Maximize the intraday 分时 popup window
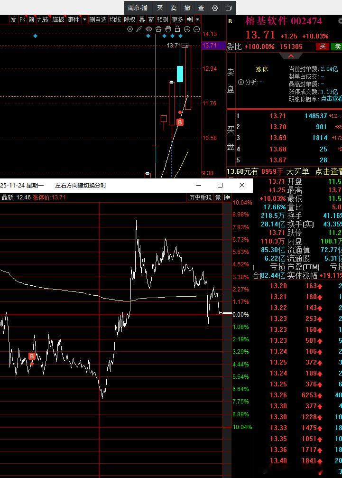The image size is (342, 478). pos(220,185)
